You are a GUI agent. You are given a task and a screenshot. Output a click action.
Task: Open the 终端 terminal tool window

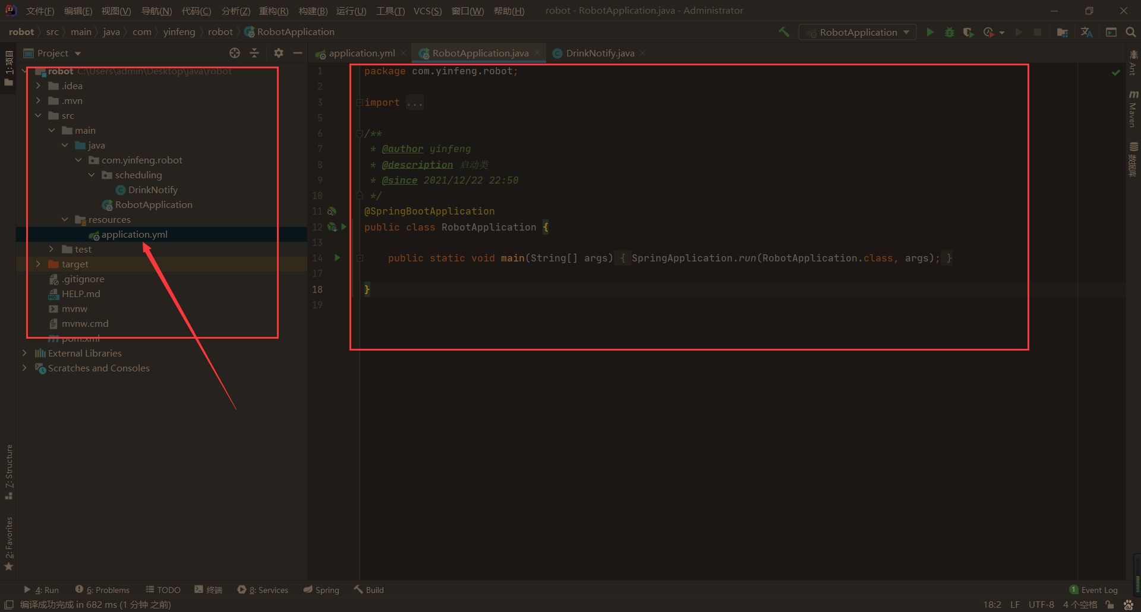tap(208, 589)
